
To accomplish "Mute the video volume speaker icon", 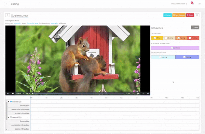I will (13, 94).
